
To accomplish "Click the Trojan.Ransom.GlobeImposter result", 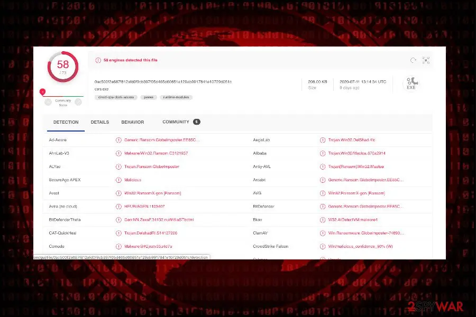I will click(x=152, y=167).
